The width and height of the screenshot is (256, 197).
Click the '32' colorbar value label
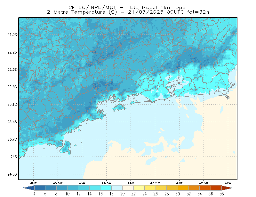188,194
